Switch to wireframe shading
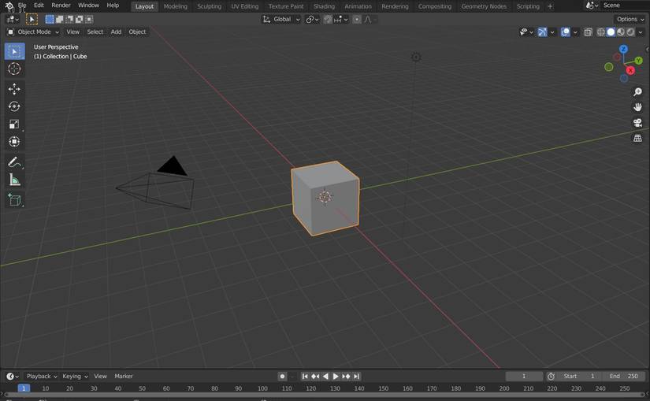 (600, 32)
